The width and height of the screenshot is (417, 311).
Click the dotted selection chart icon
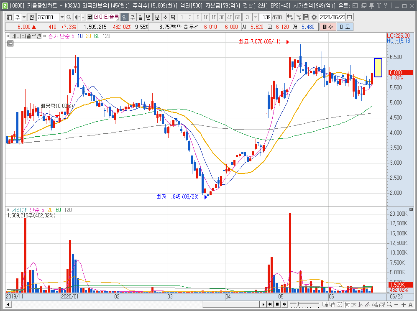339,304
